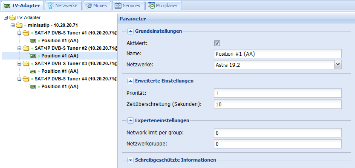
Task: Click the minisatip folder icon
Action: (x=19, y=25)
